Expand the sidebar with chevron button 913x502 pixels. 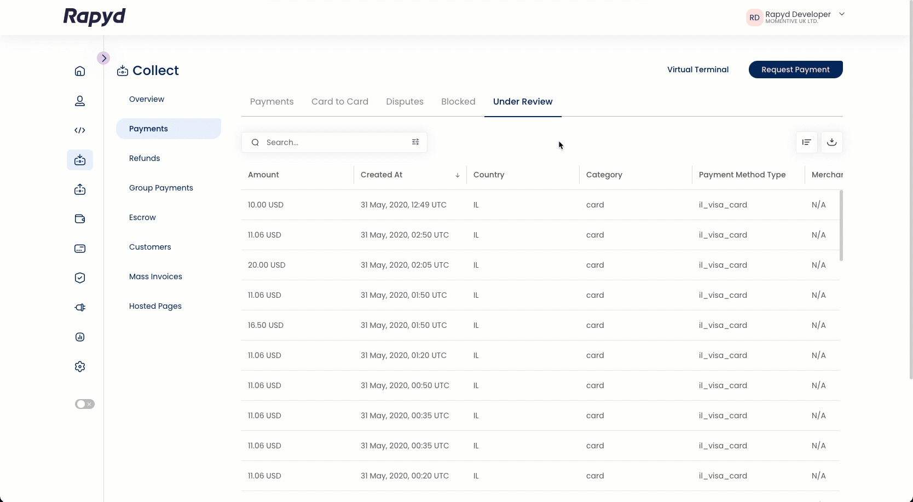[103, 58]
